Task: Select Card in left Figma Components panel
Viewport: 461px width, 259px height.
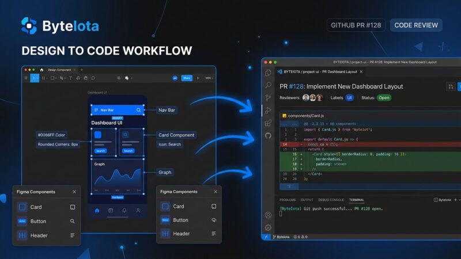Action: (47, 207)
